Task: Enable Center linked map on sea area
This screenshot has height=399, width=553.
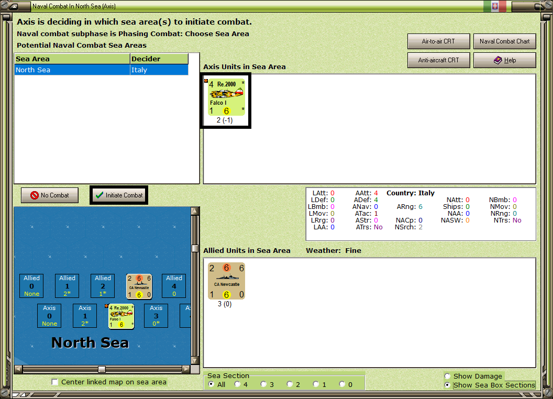Action: [54, 382]
